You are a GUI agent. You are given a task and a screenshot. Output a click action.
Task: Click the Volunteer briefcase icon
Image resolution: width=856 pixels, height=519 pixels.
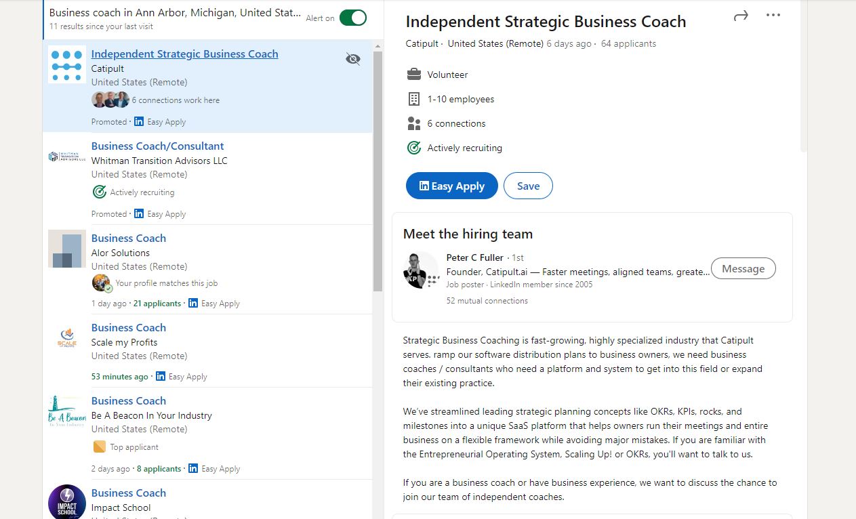[414, 75]
